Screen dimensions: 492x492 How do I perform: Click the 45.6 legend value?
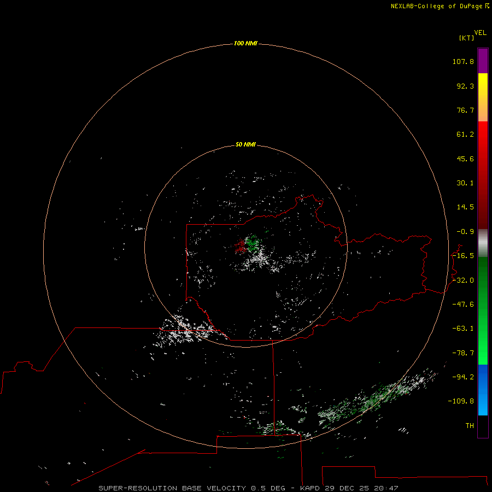click(x=465, y=159)
